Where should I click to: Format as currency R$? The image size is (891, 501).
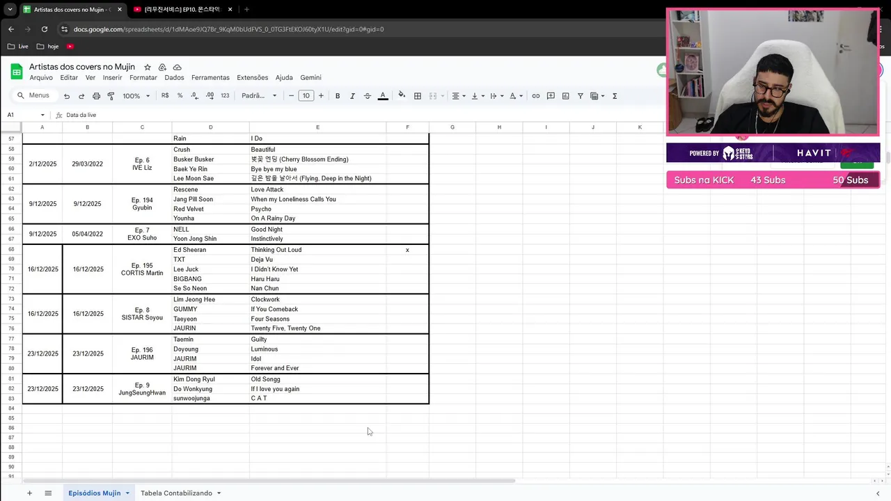(165, 96)
